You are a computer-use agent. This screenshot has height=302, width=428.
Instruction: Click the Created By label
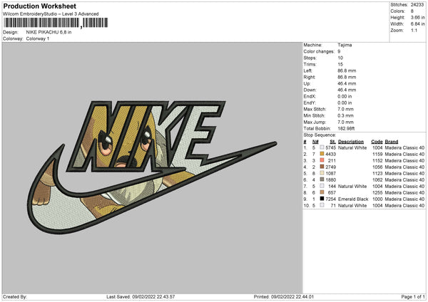[15, 296]
